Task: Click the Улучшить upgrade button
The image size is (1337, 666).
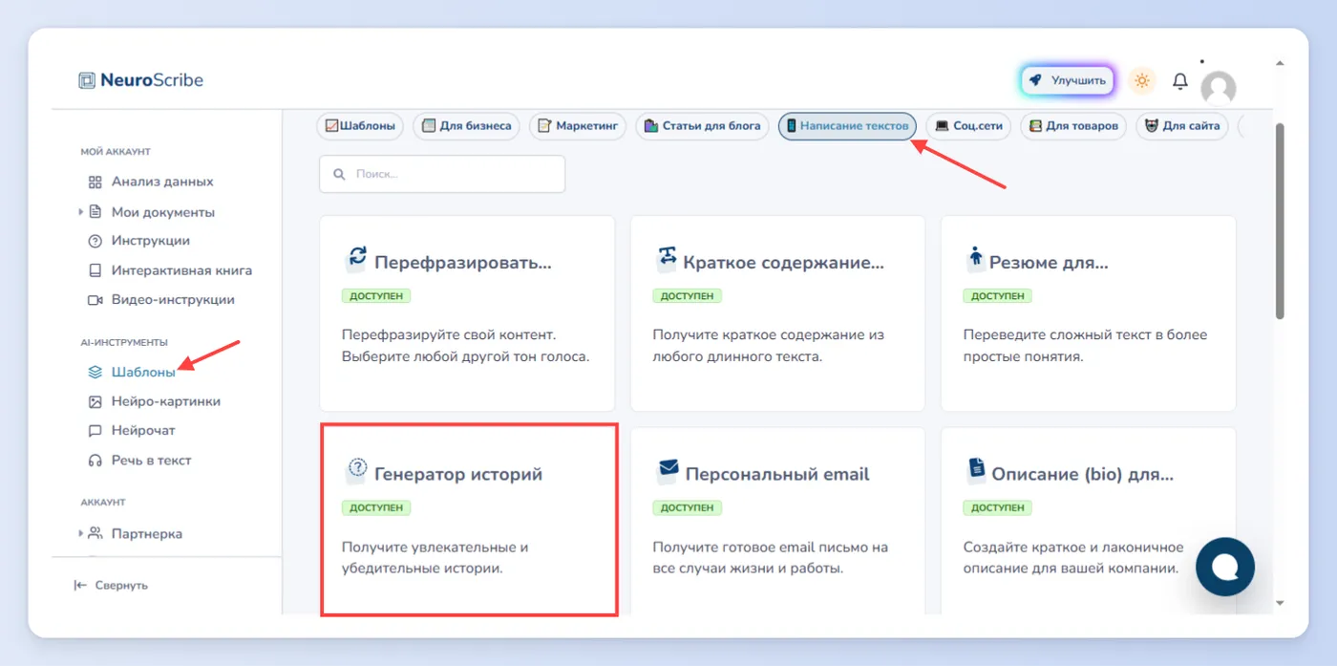Action: [x=1067, y=80]
